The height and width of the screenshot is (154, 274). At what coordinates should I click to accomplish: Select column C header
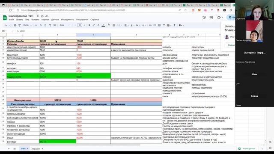pyautogui.click(x=93, y=35)
